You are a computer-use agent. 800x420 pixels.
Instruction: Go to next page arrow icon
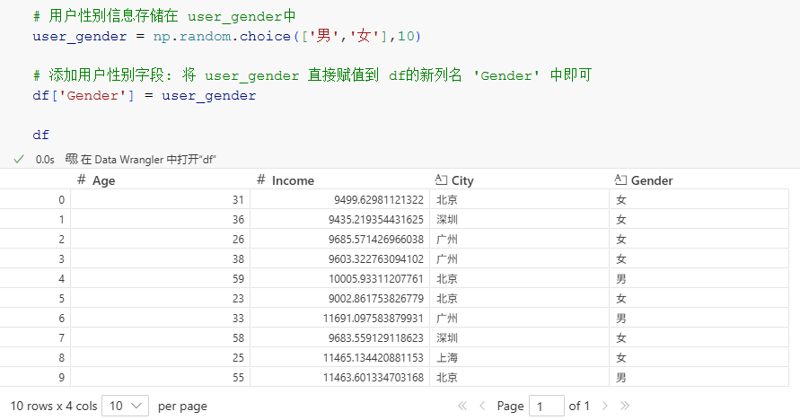[x=604, y=406]
